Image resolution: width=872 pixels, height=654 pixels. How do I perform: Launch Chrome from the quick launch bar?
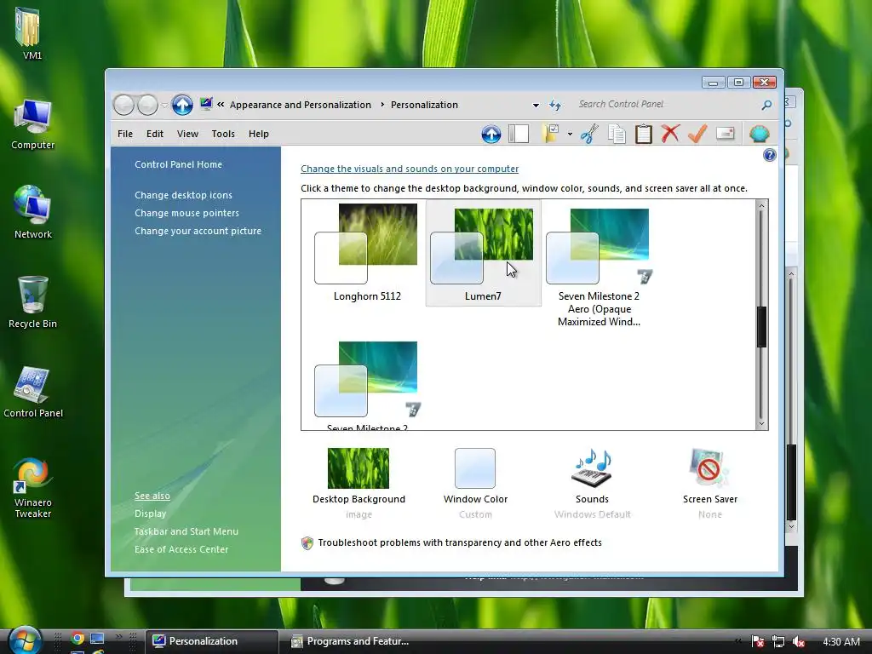[77, 639]
